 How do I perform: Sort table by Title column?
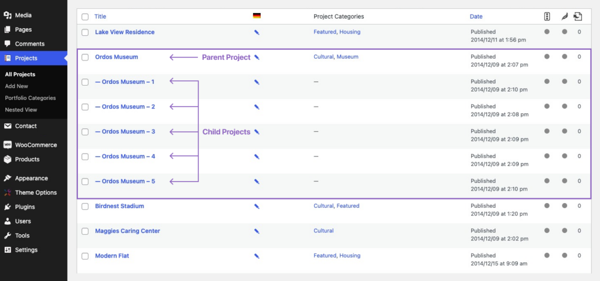(x=100, y=16)
